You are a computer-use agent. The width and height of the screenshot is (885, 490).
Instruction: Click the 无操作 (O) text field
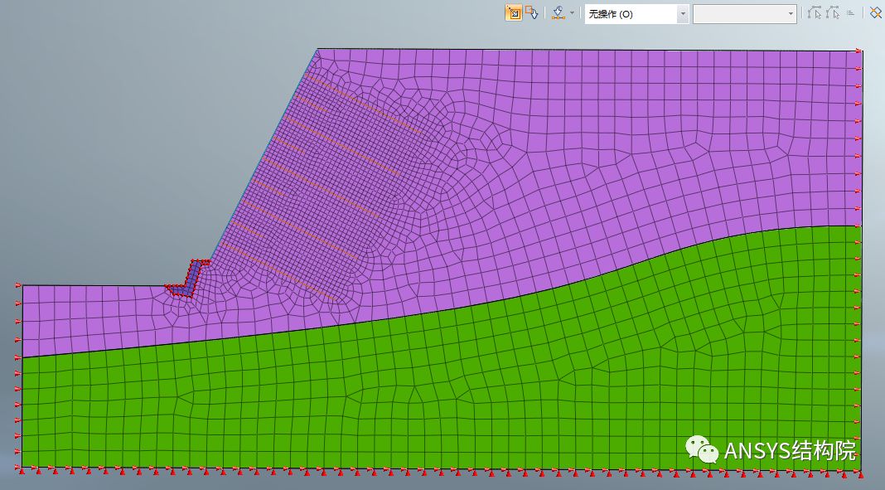[x=631, y=14]
